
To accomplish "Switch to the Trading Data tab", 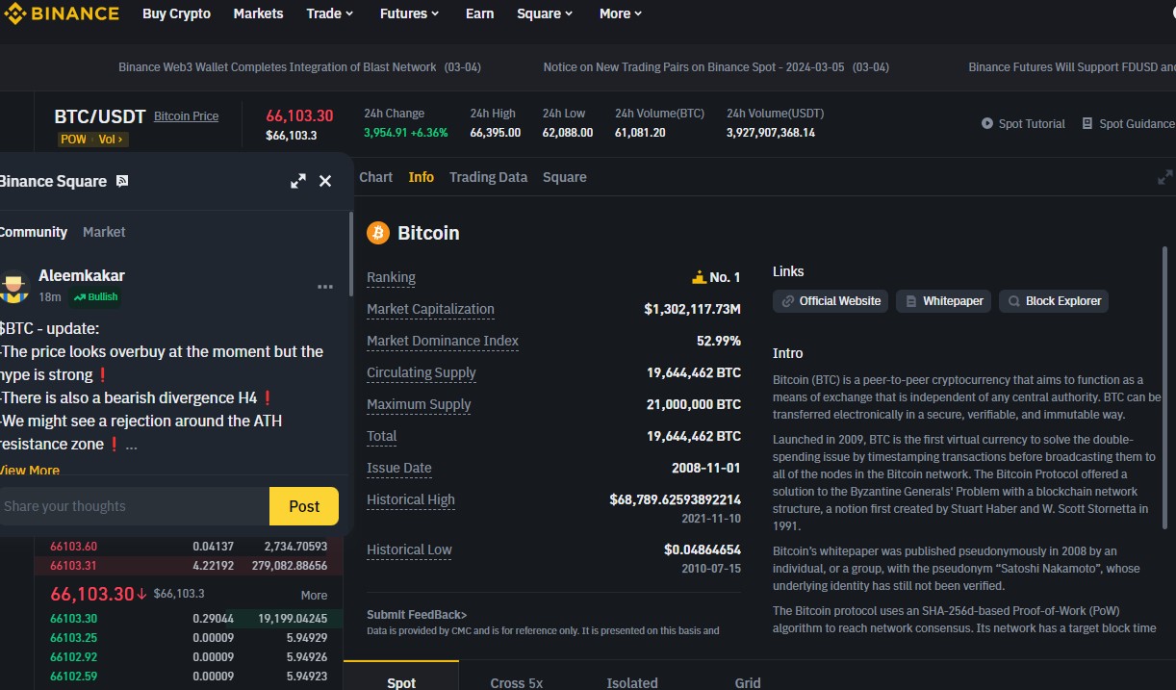I will coord(488,177).
